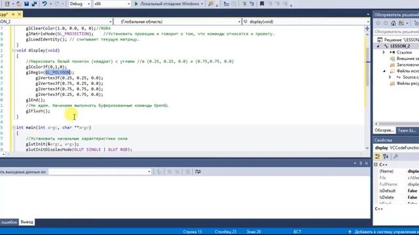
Task: Click the split editor icon above scrollbar
Action: coord(367,29)
